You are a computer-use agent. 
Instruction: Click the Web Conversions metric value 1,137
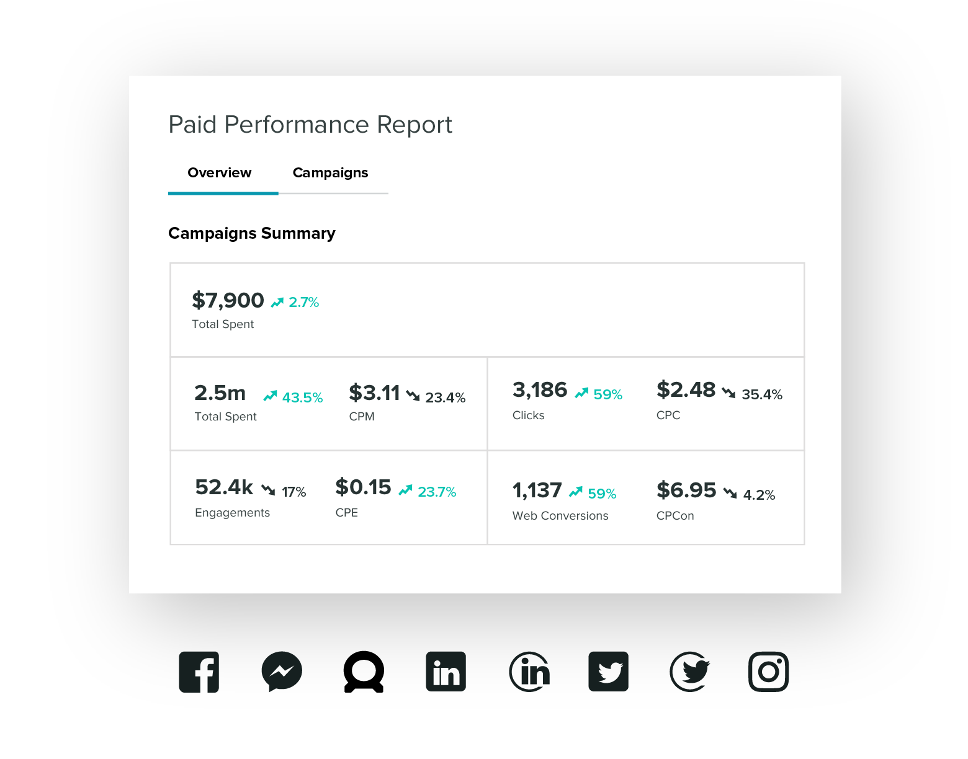[x=536, y=489]
